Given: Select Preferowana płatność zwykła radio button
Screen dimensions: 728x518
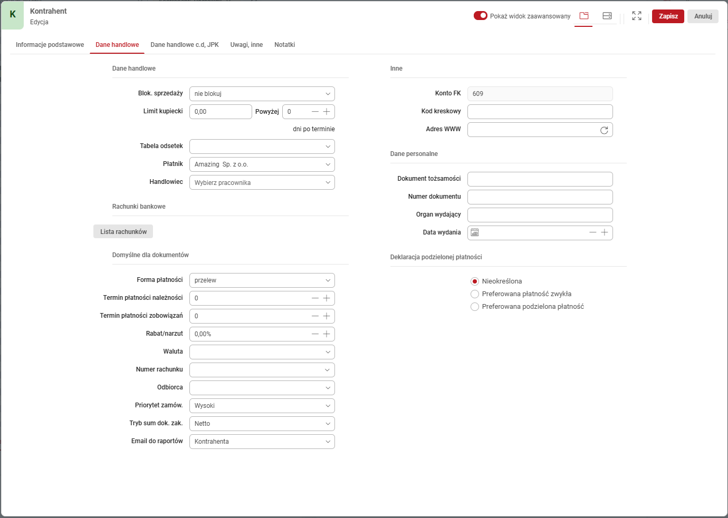Looking at the screenshot, I should point(475,294).
